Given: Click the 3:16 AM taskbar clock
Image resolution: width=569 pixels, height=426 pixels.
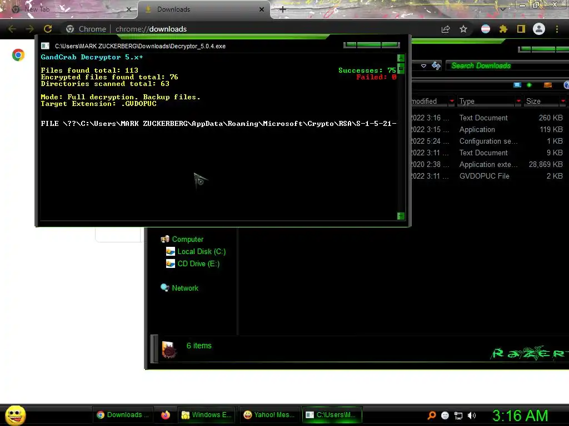Looking at the screenshot, I should [520, 415].
